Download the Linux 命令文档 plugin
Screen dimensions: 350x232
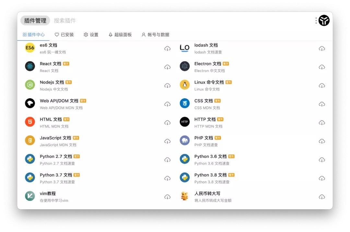pyautogui.click(x=322, y=86)
